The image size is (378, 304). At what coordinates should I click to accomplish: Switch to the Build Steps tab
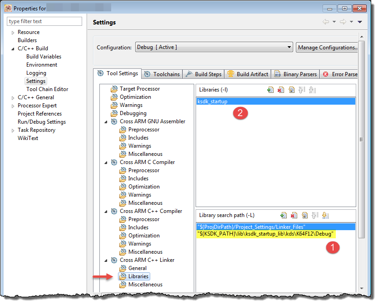tap(204, 74)
